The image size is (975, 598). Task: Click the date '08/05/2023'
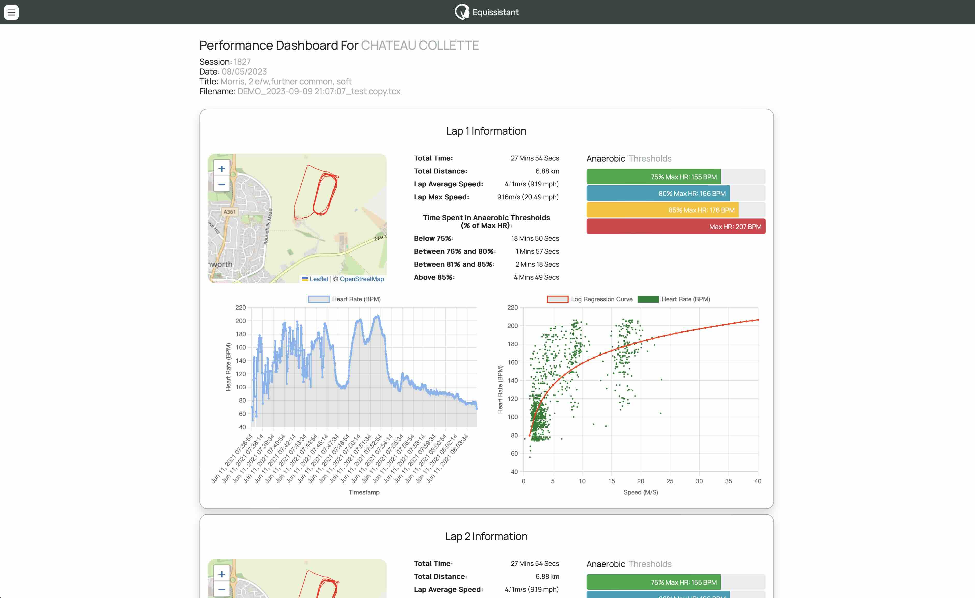pyautogui.click(x=244, y=72)
